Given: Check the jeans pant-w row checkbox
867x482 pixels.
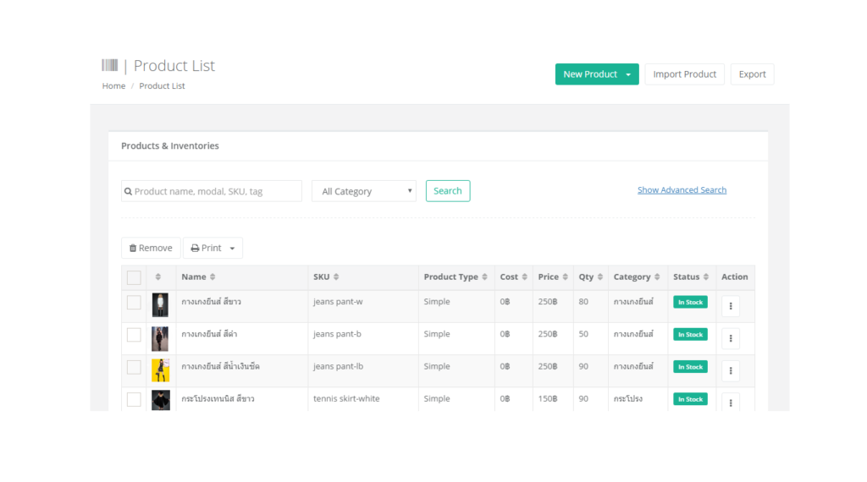Looking at the screenshot, I should [x=134, y=303].
